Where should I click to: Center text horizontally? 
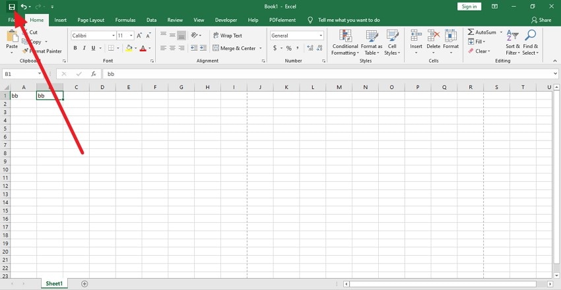click(x=172, y=48)
